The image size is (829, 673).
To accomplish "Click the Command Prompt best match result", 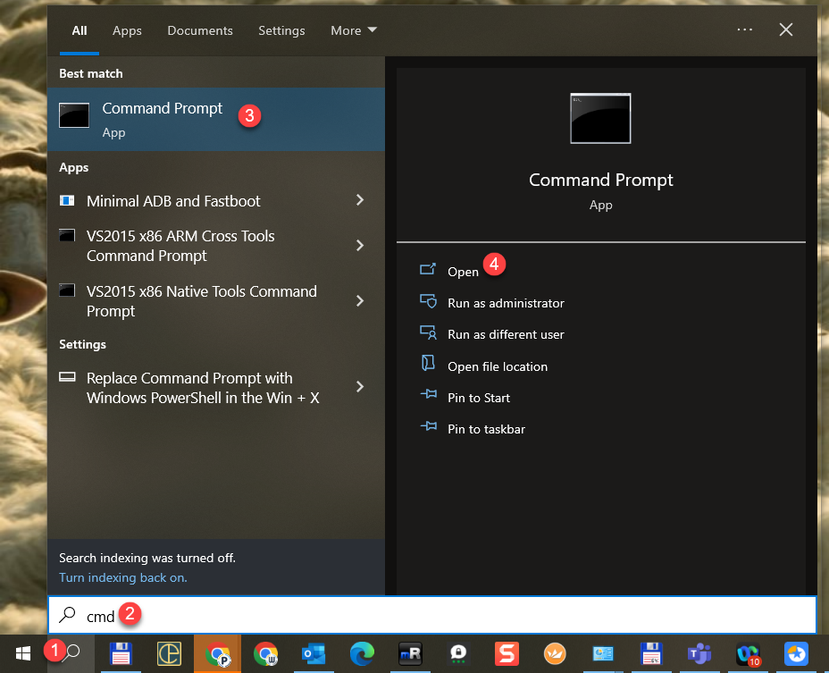I will point(162,119).
